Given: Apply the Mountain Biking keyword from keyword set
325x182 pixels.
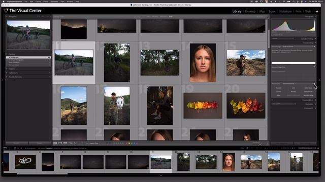Looking at the screenshot, I should 308,96.
